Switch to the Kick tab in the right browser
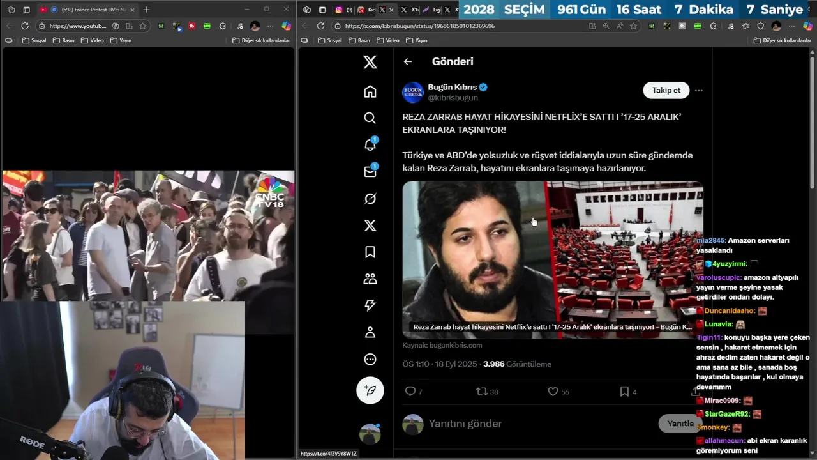817x460 pixels. point(366,10)
